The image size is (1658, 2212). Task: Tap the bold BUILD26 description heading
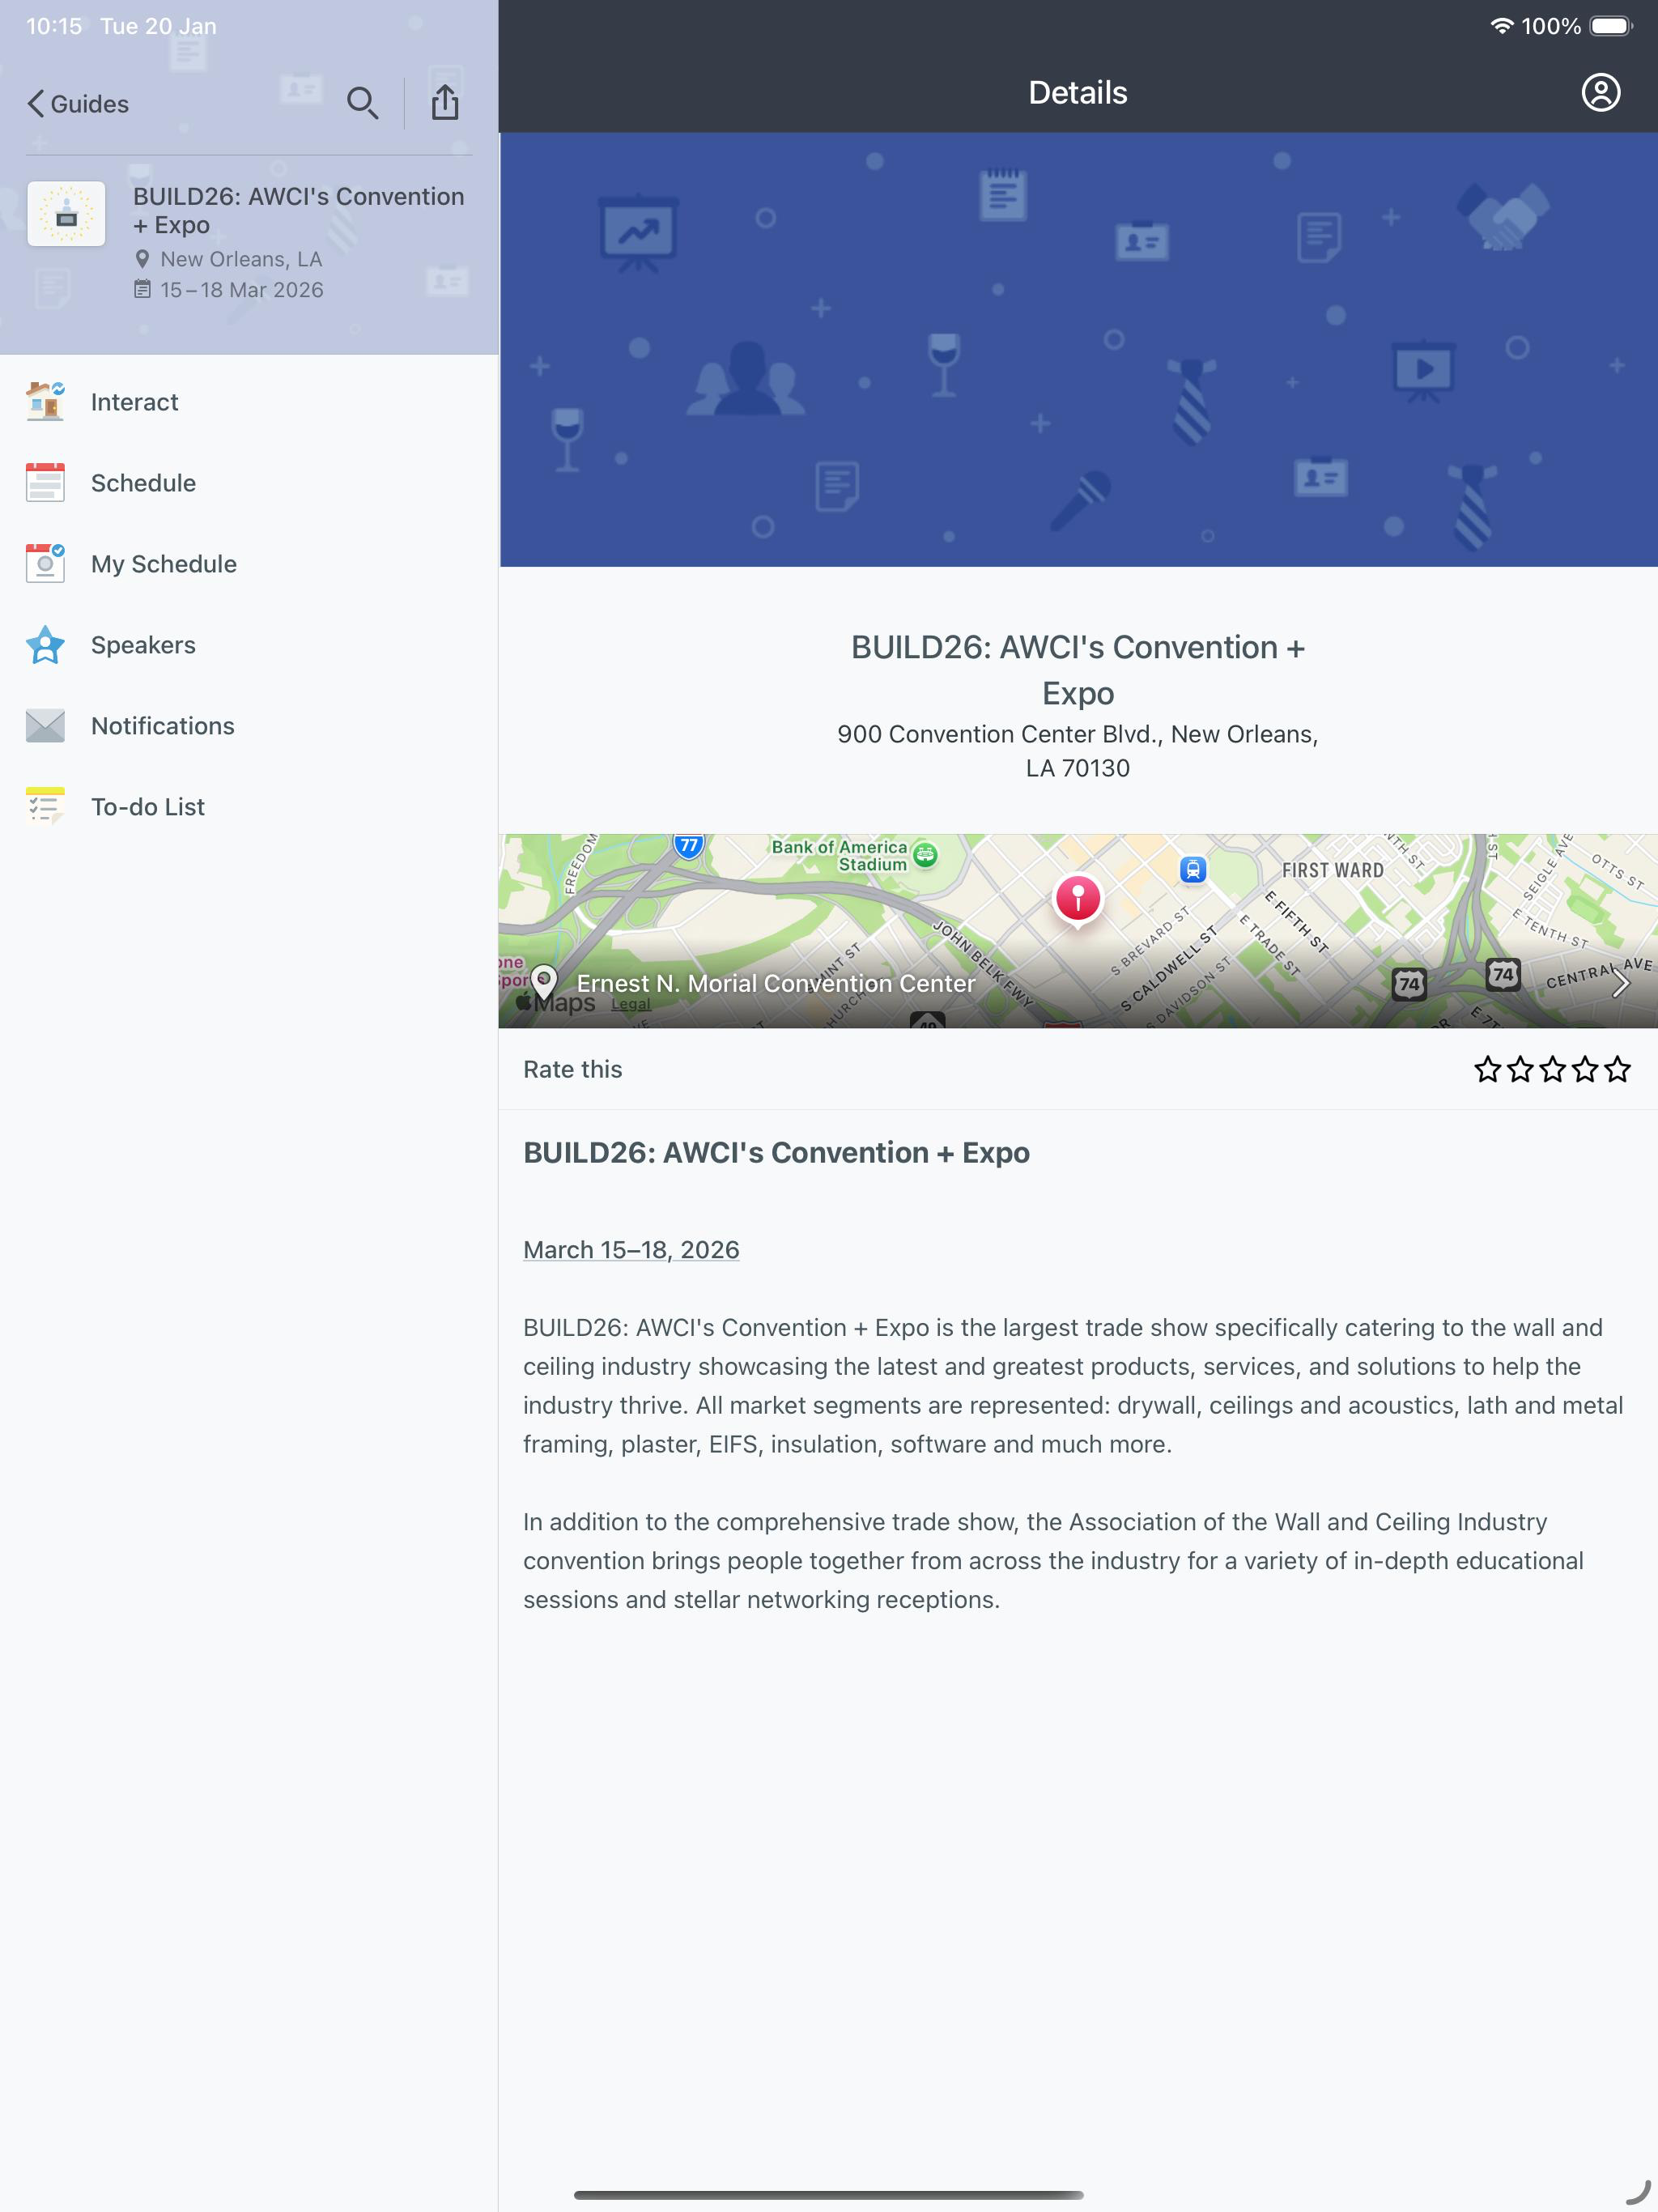(x=776, y=1152)
